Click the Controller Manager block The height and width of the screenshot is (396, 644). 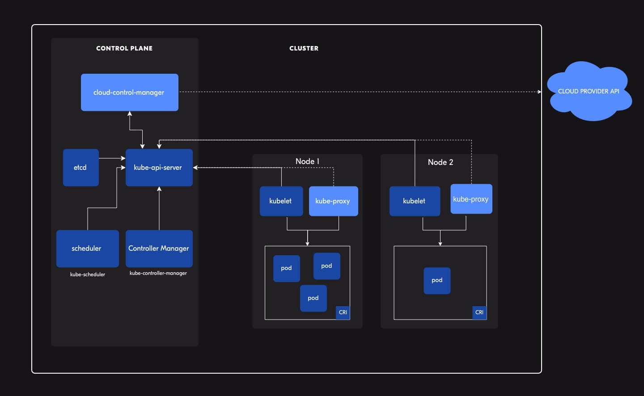(159, 249)
